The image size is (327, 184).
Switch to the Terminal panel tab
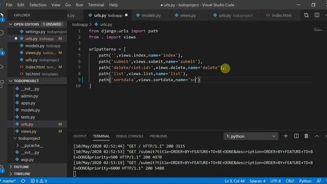pos(101,136)
